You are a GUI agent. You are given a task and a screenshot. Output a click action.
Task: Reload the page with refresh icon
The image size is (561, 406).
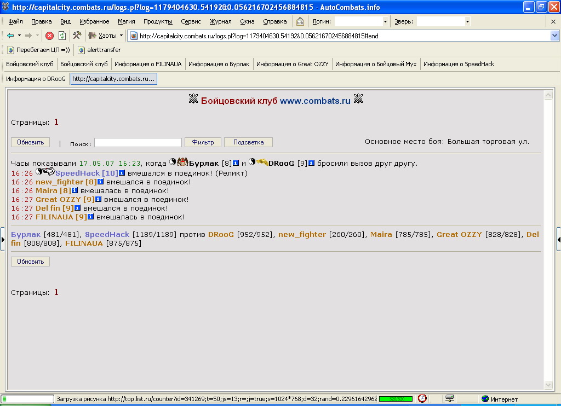pyautogui.click(x=62, y=36)
